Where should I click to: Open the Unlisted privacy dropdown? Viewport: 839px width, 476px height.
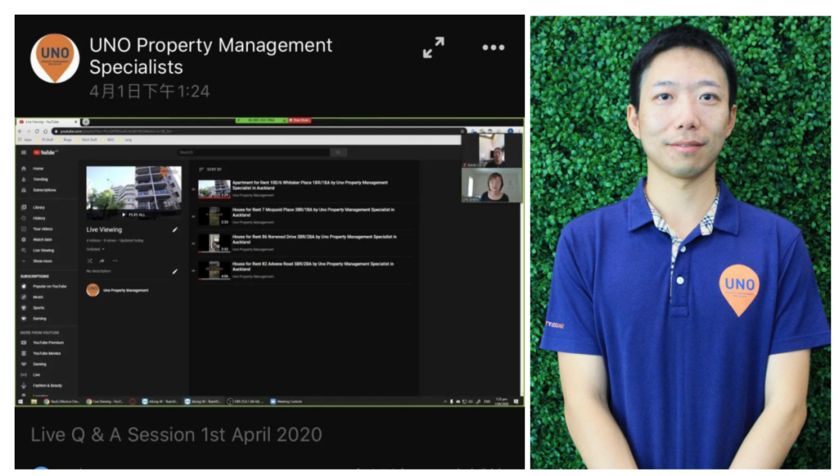click(96, 249)
